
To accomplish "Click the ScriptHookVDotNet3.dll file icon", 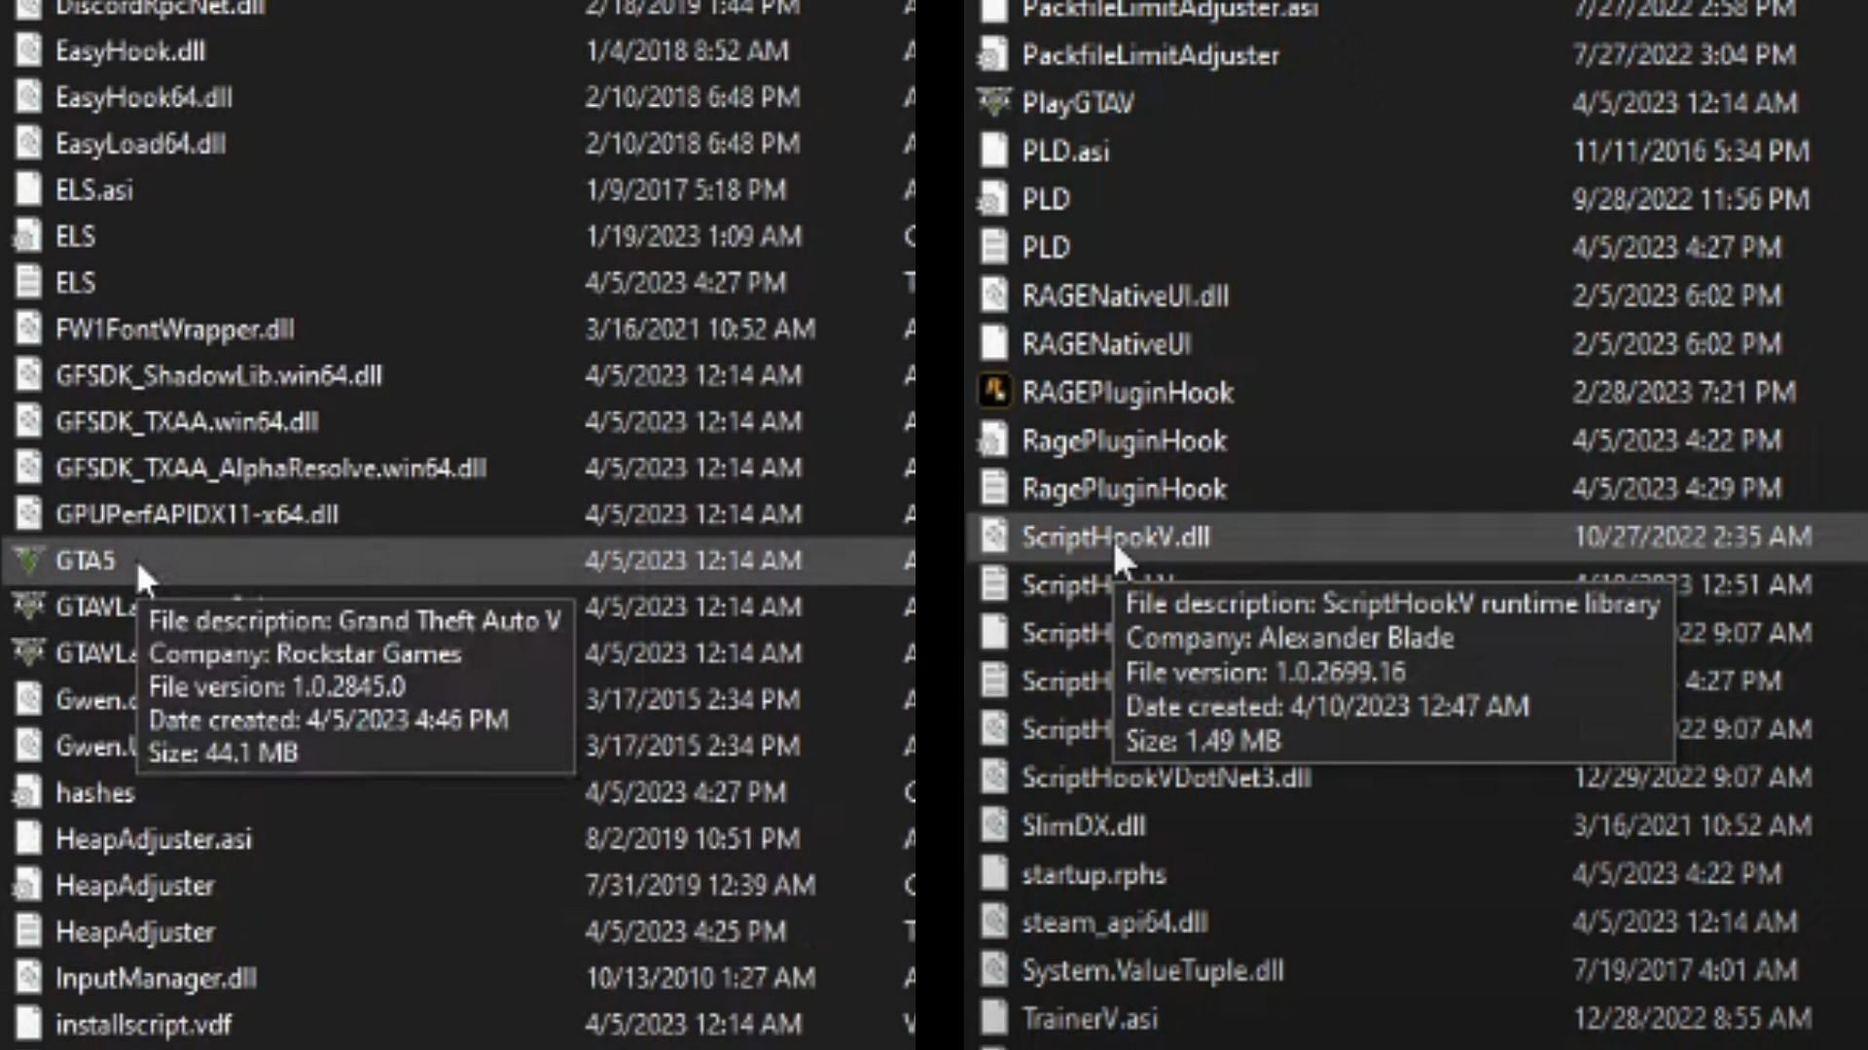I will [994, 777].
